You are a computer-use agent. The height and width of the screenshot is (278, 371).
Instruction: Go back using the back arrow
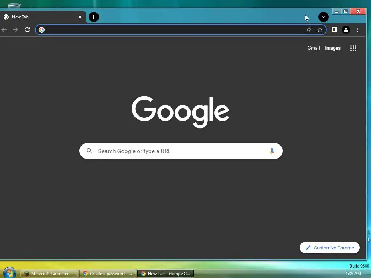tap(4, 30)
